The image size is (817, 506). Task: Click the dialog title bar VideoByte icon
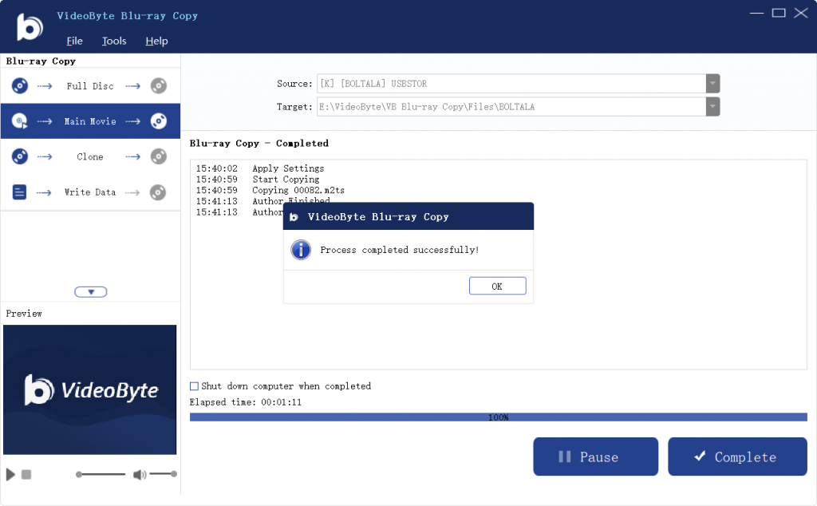tap(294, 217)
